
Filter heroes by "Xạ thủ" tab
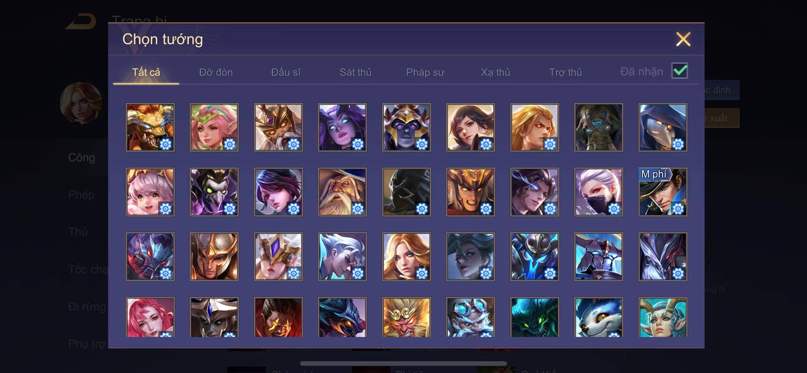pyautogui.click(x=495, y=72)
